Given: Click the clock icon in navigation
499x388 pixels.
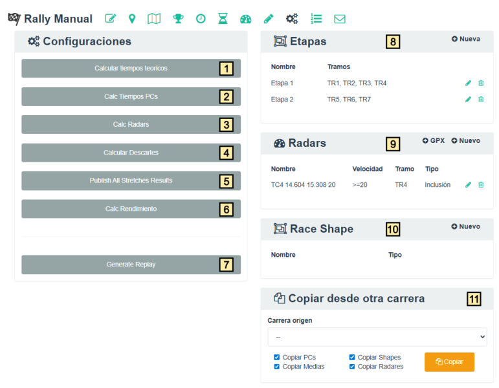Looking at the screenshot, I should (x=201, y=19).
